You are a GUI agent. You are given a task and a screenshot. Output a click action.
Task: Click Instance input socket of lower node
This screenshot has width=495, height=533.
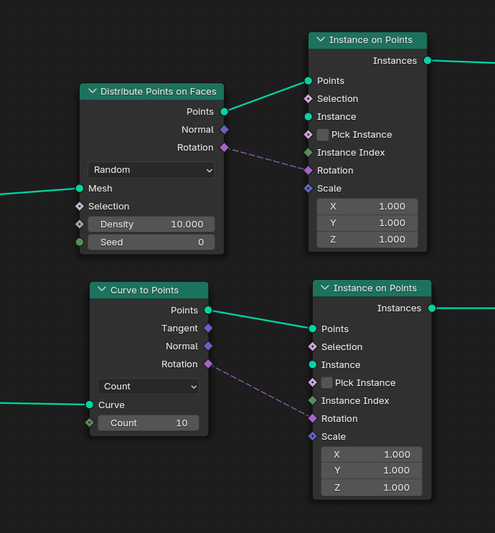tap(313, 364)
